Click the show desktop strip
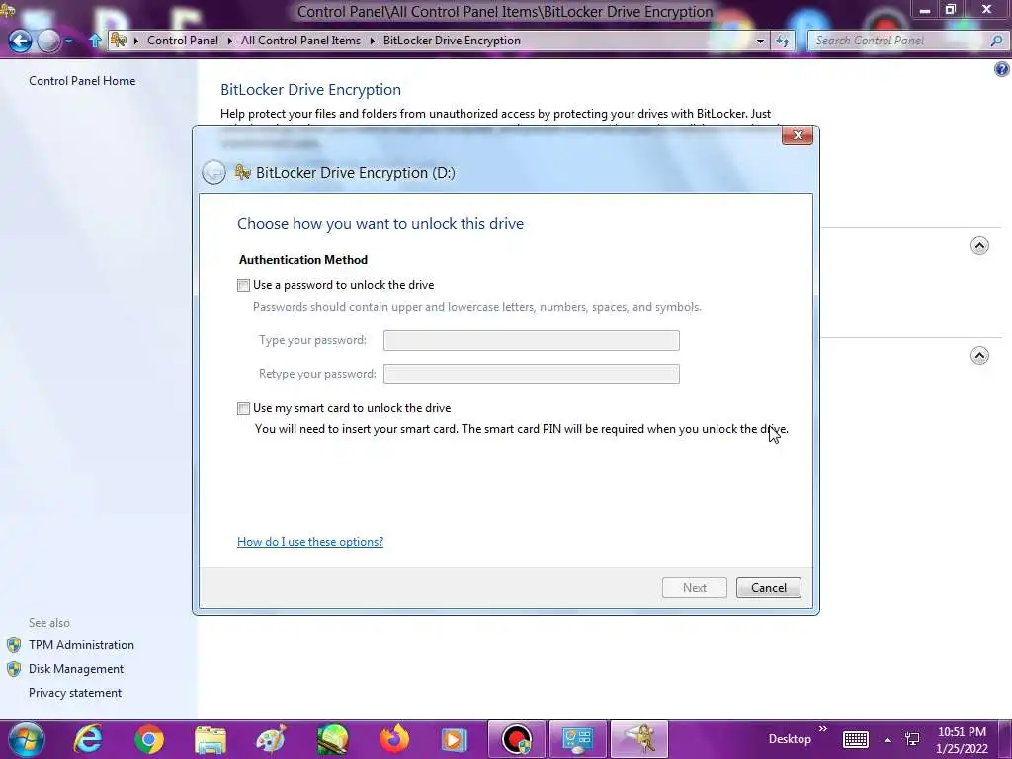 (1006, 739)
